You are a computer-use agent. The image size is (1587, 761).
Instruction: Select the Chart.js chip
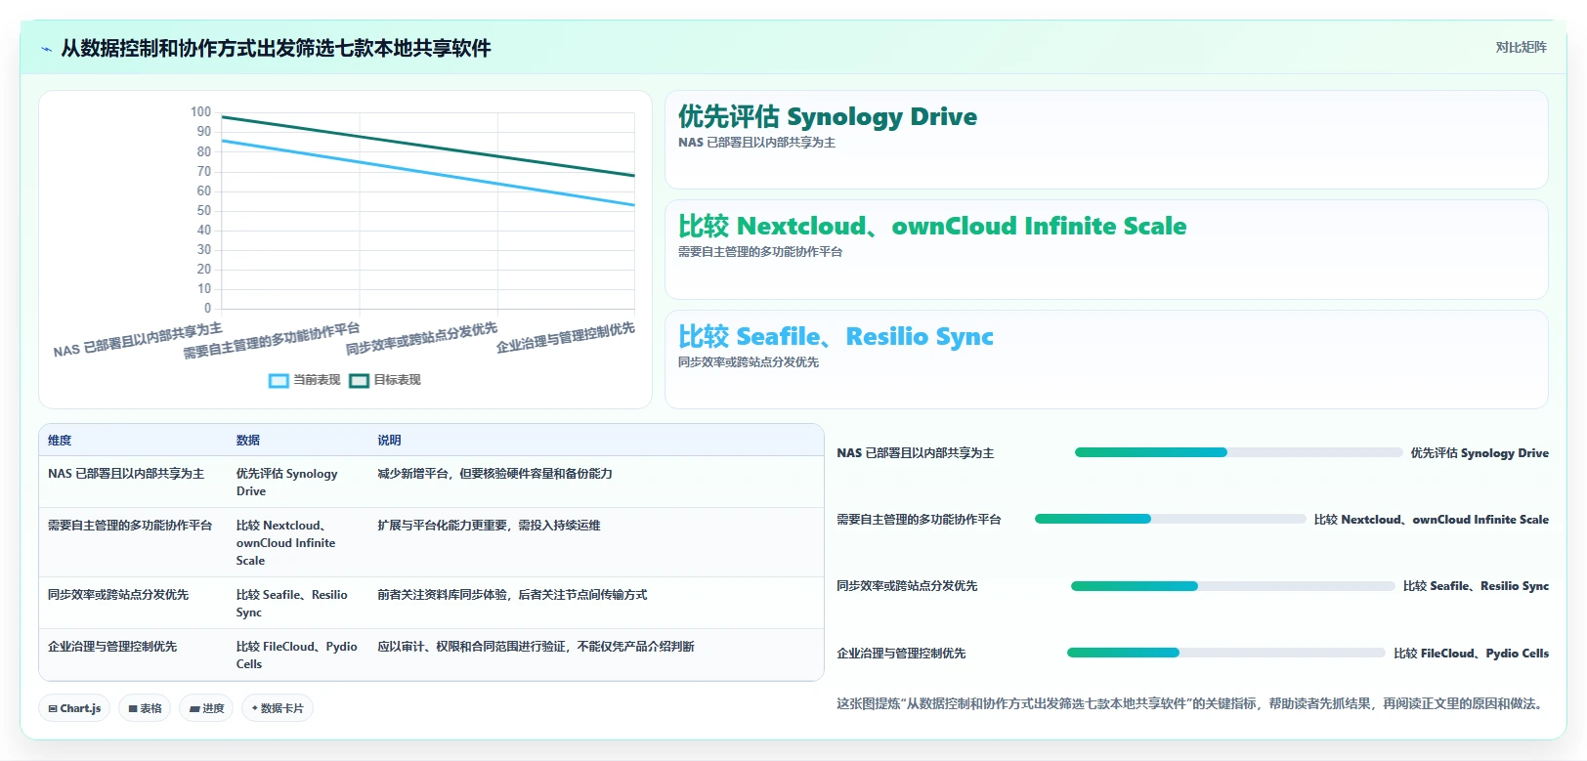74,708
